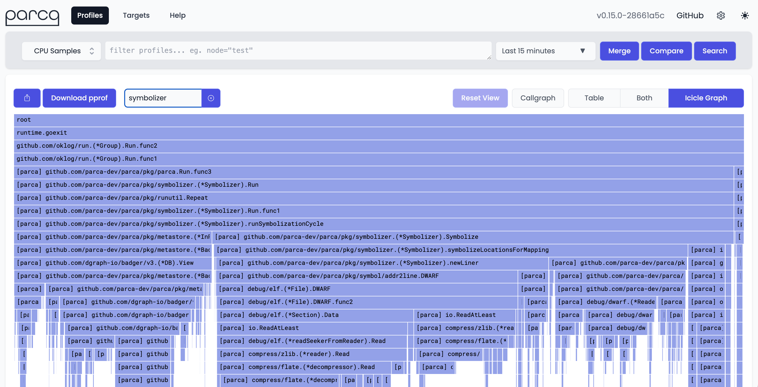Image resolution: width=758 pixels, height=387 pixels.
Task: Select the compress/flate.(*decompressor).Read frame
Action: [304, 367]
